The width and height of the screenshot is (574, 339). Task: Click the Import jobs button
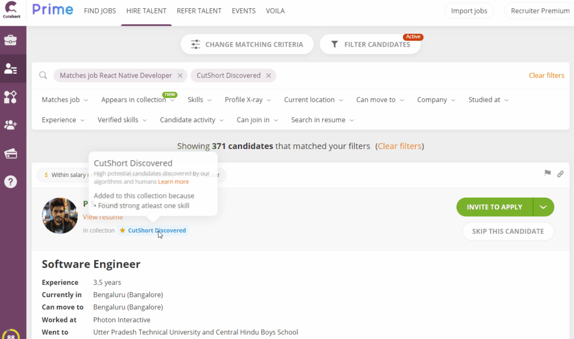point(469,11)
